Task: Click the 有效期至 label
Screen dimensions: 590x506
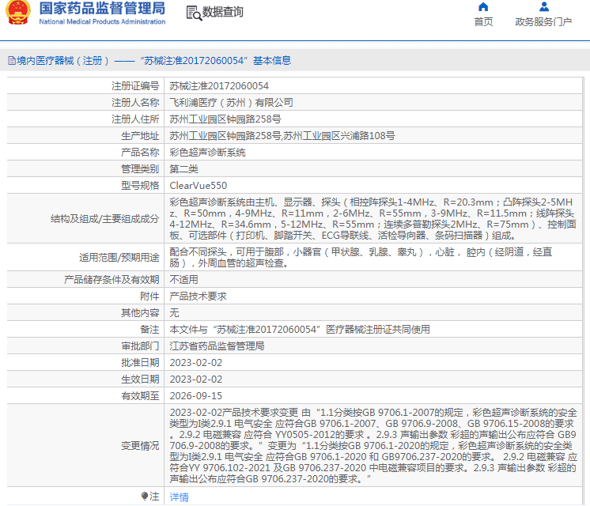Action: pyautogui.click(x=140, y=396)
